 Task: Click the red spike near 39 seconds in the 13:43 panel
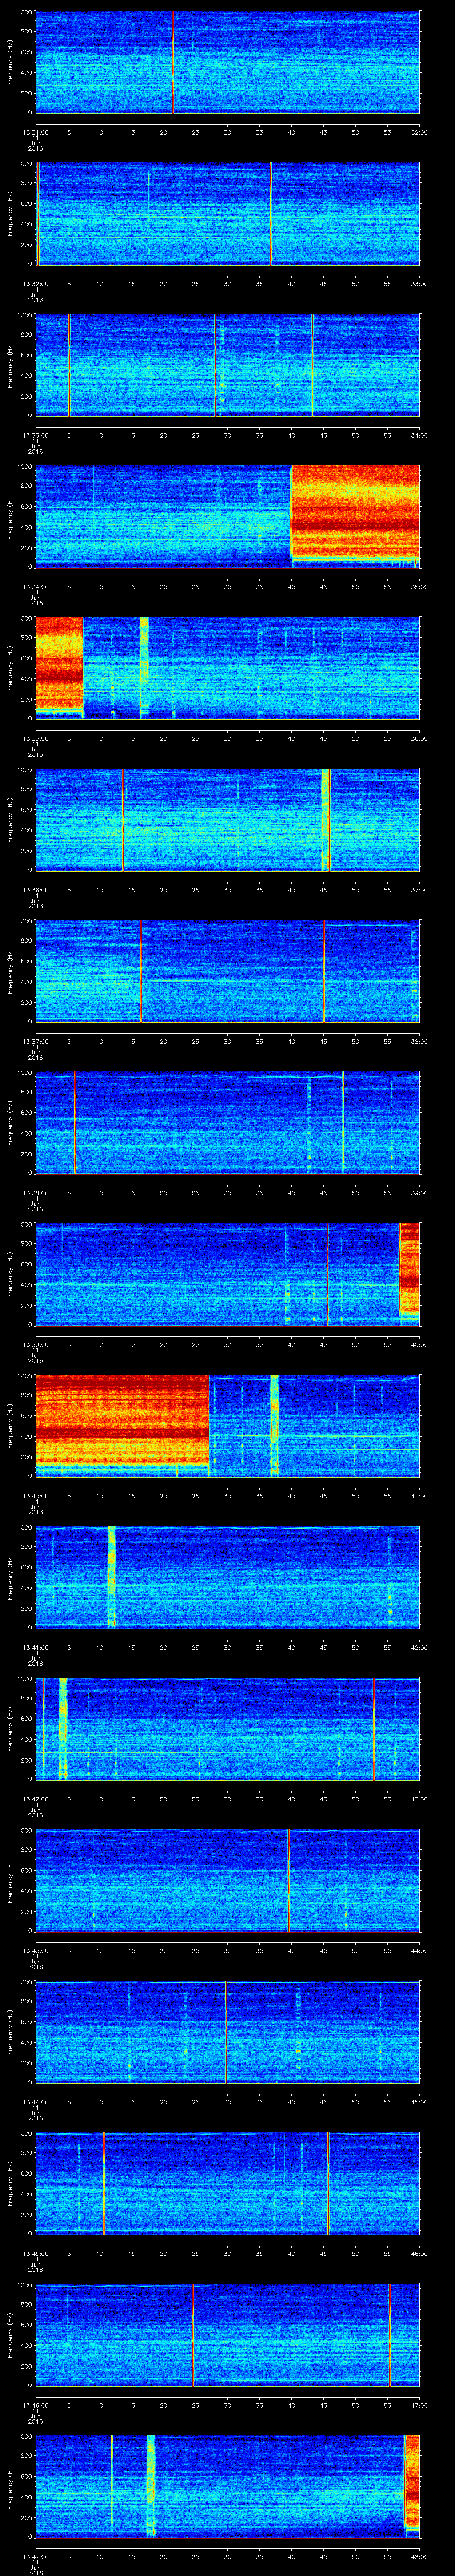(288, 1880)
